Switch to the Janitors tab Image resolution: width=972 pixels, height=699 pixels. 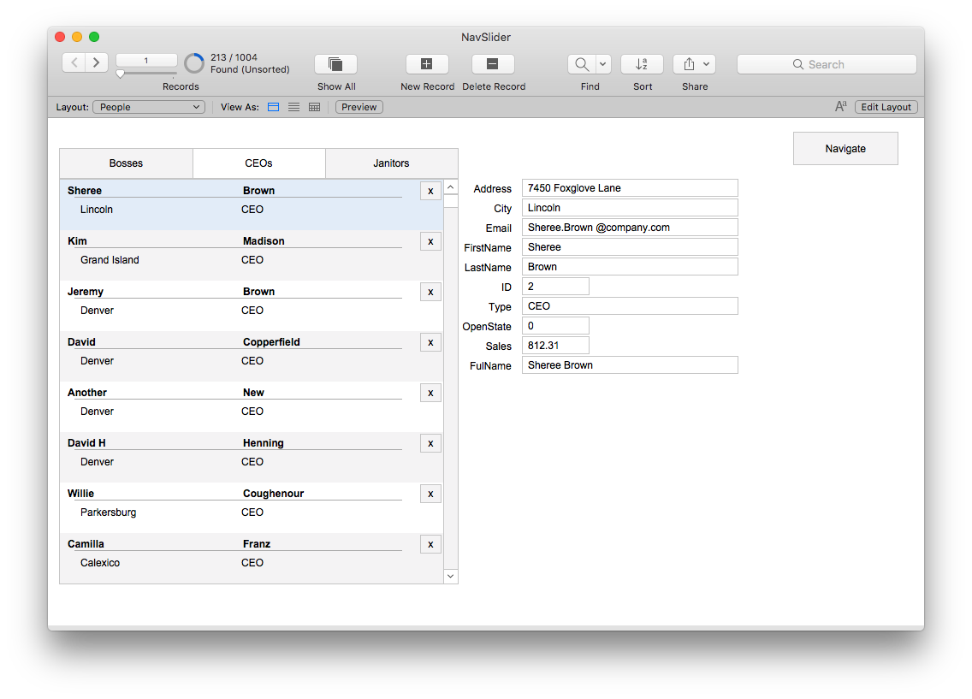391,163
